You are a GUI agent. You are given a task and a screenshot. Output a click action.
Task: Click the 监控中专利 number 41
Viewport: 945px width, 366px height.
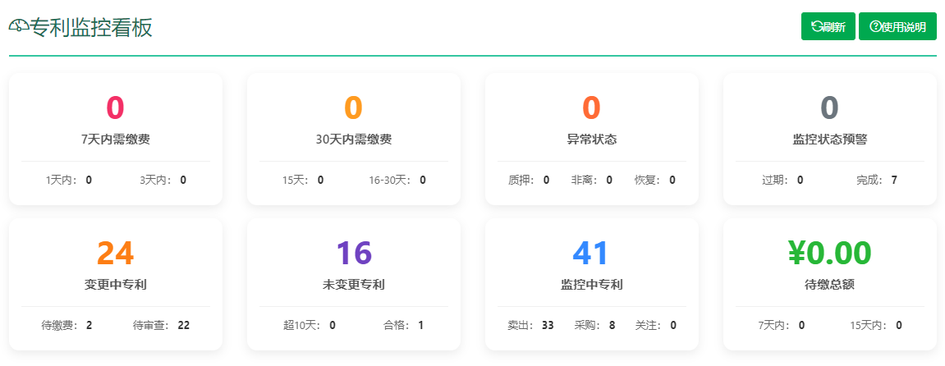(591, 253)
